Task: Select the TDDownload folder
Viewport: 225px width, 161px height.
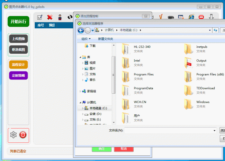Action: click(x=200, y=90)
